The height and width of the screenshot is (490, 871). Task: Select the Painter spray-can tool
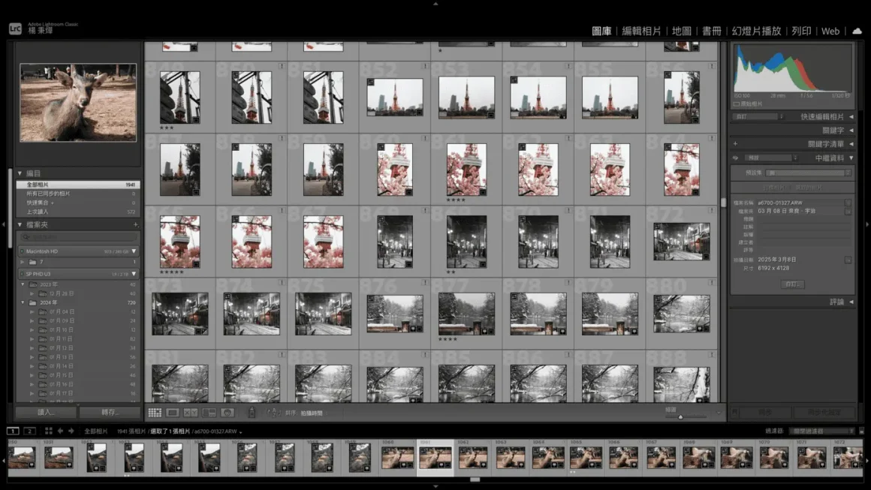252,412
